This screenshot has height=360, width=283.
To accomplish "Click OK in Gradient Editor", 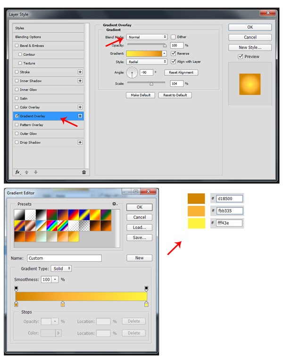I will pos(140,207).
